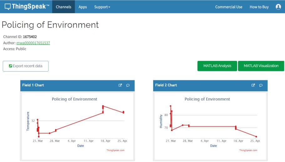285x162 pixels.
Task: Click the MATLAB Visualization button
Action: point(261,66)
